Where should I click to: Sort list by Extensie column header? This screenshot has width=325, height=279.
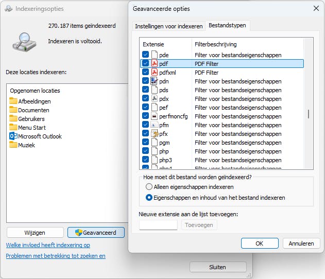coord(153,44)
